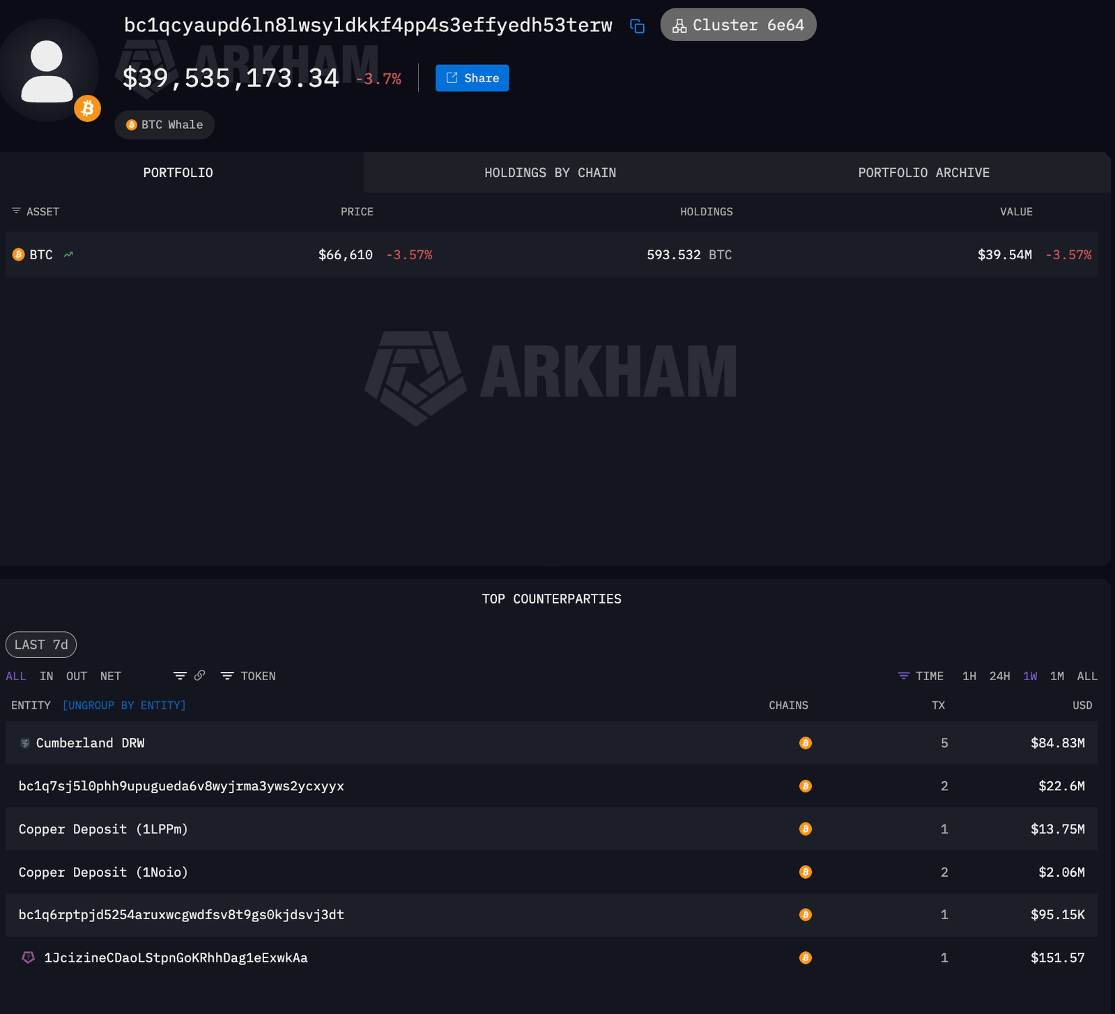Select the 24H time range
The width and height of the screenshot is (1115, 1014).
tap(999, 676)
